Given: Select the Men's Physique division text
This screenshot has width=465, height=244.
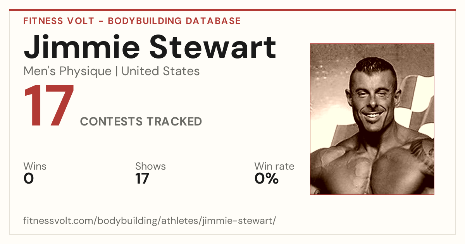Looking at the screenshot, I should [x=67, y=71].
